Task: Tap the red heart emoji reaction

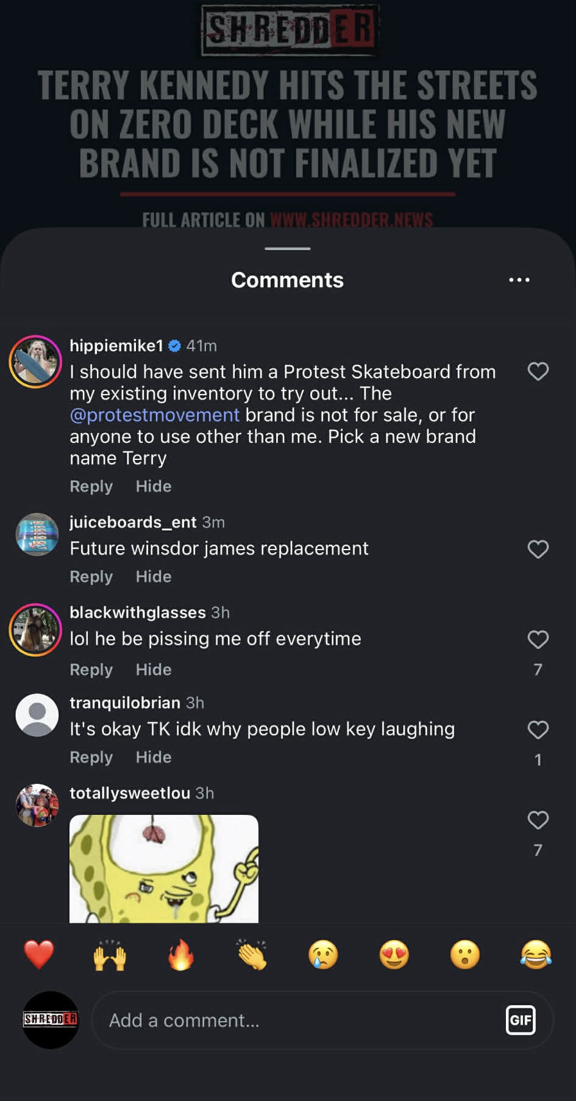Action: coord(39,955)
